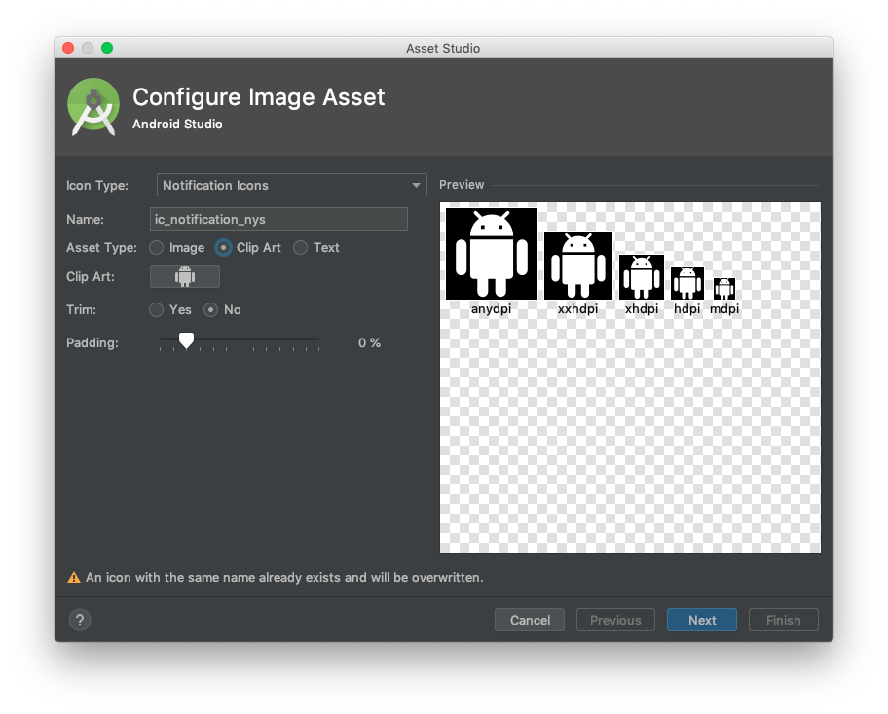Viewport: 888px width, 714px height.
Task: Choose Text asset type radio button
Action: 301,248
